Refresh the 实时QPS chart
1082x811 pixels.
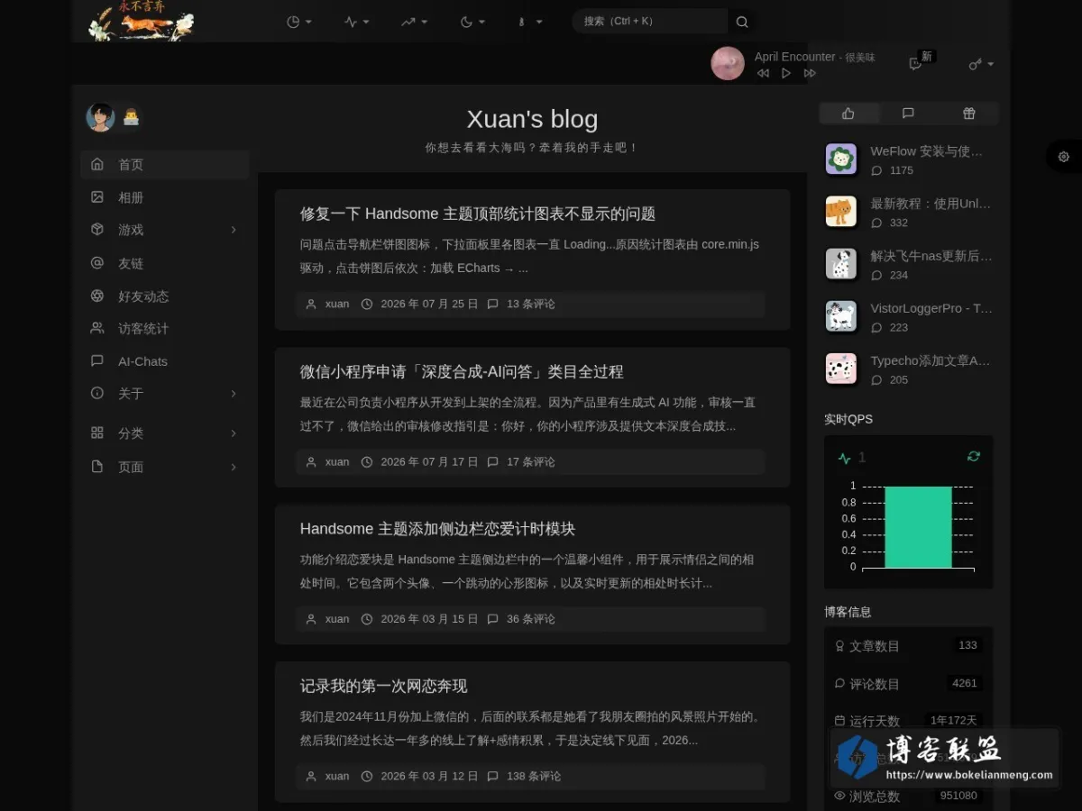coord(974,457)
